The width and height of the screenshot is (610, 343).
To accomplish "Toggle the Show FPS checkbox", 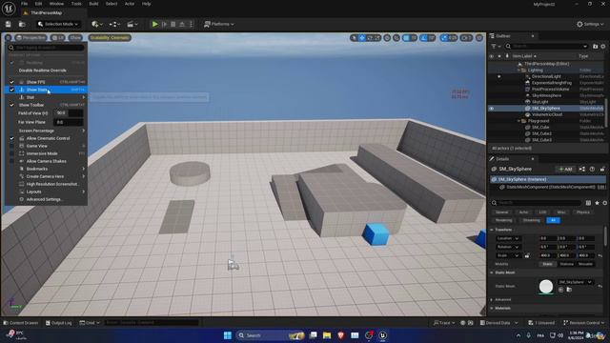I will (11, 82).
